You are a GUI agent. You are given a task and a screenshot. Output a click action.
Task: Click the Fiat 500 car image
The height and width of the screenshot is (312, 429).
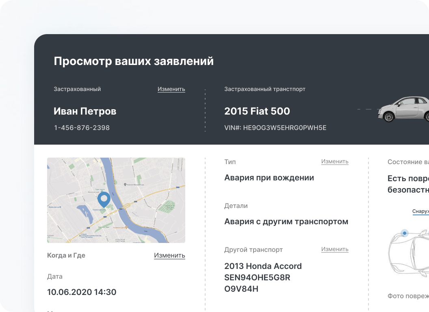pyautogui.click(x=403, y=109)
